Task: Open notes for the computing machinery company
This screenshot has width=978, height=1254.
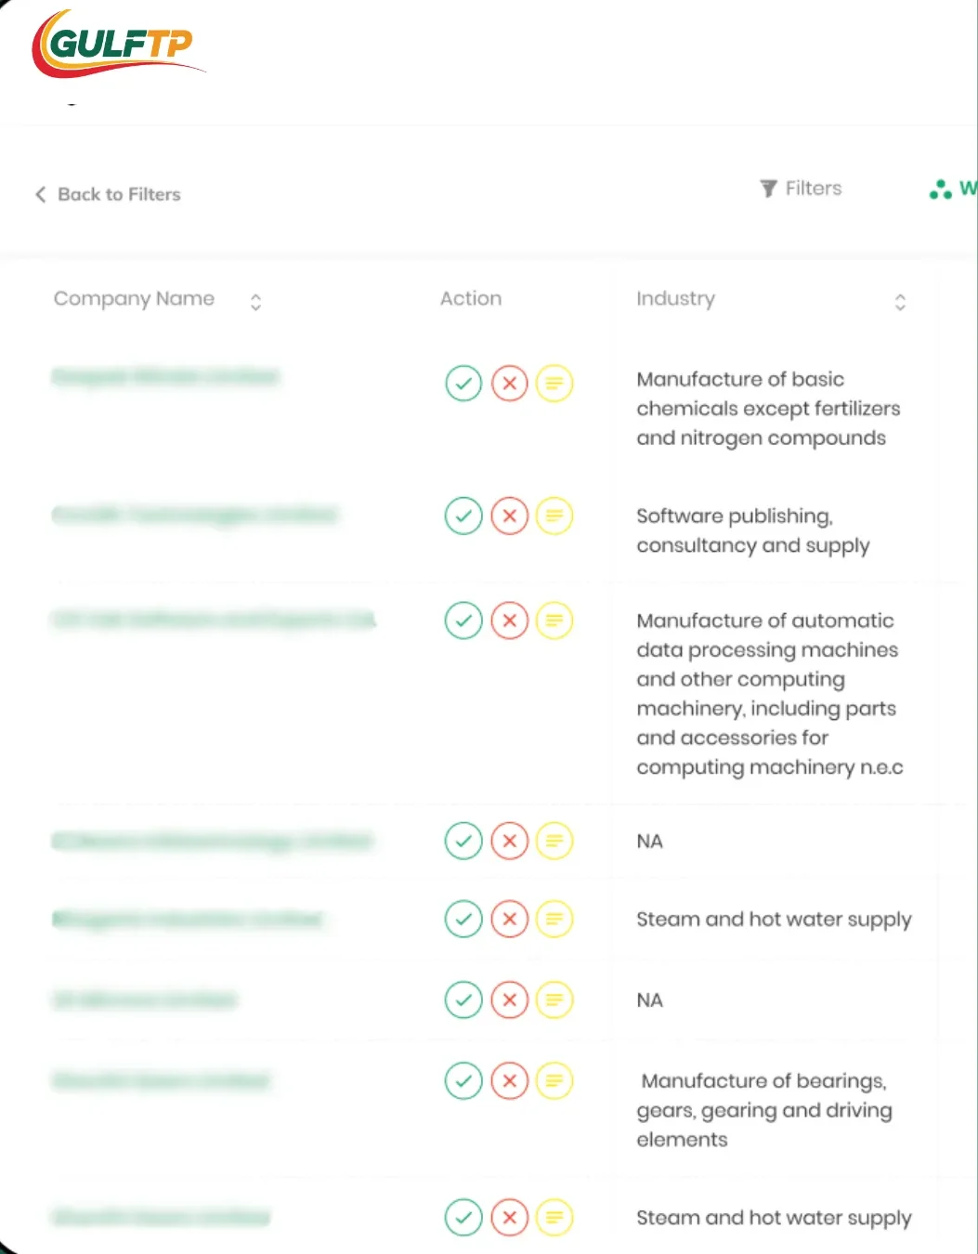Action: pos(554,620)
